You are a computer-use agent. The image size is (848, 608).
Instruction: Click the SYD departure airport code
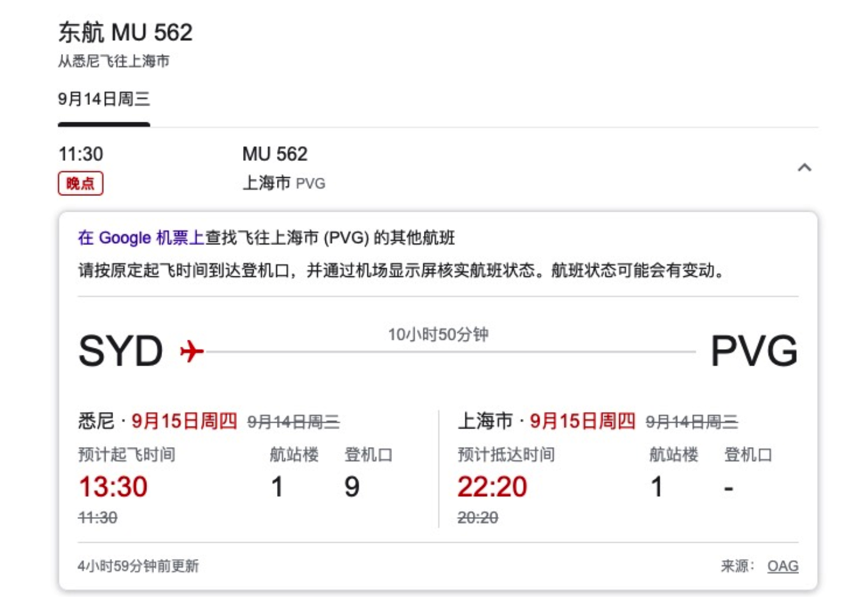tap(121, 351)
